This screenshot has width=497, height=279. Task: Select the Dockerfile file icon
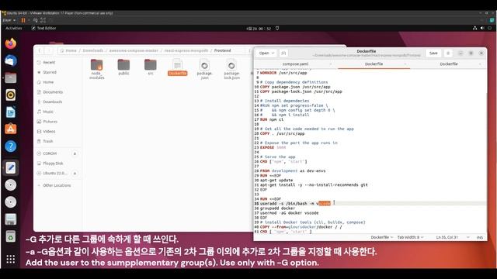point(178,67)
